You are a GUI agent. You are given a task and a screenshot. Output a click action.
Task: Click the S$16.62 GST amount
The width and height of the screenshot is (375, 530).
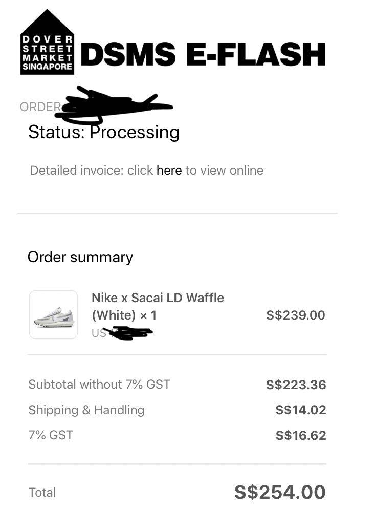(x=300, y=436)
